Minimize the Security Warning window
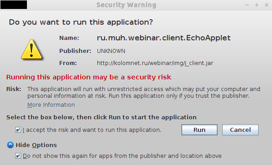Screen dimensions: 272x165 click(247, 5)
